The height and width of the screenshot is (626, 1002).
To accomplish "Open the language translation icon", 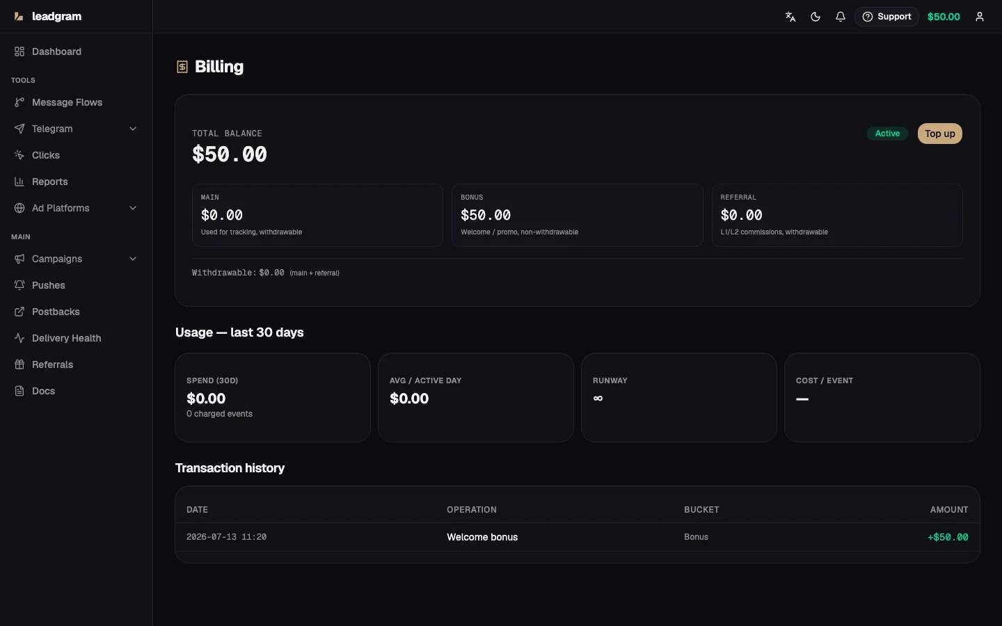I will click(790, 17).
